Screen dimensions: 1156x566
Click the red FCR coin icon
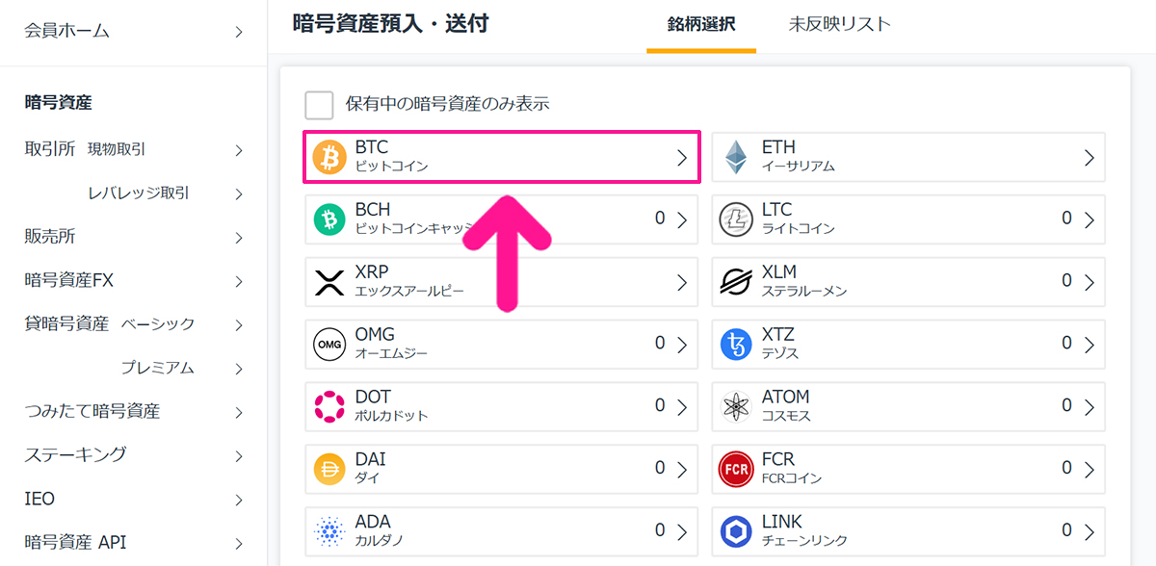tap(736, 470)
